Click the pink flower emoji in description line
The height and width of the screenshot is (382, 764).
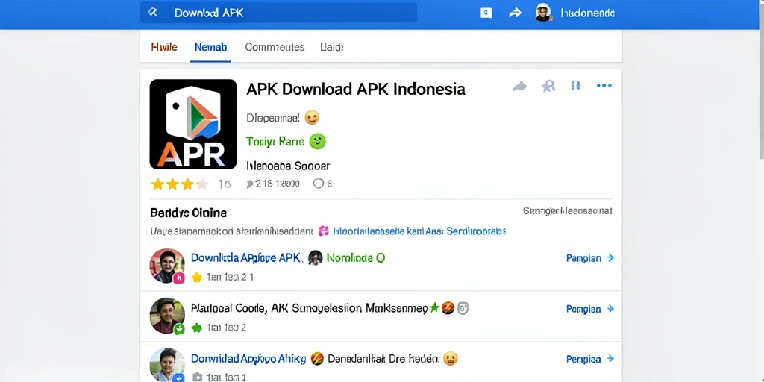click(x=324, y=231)
